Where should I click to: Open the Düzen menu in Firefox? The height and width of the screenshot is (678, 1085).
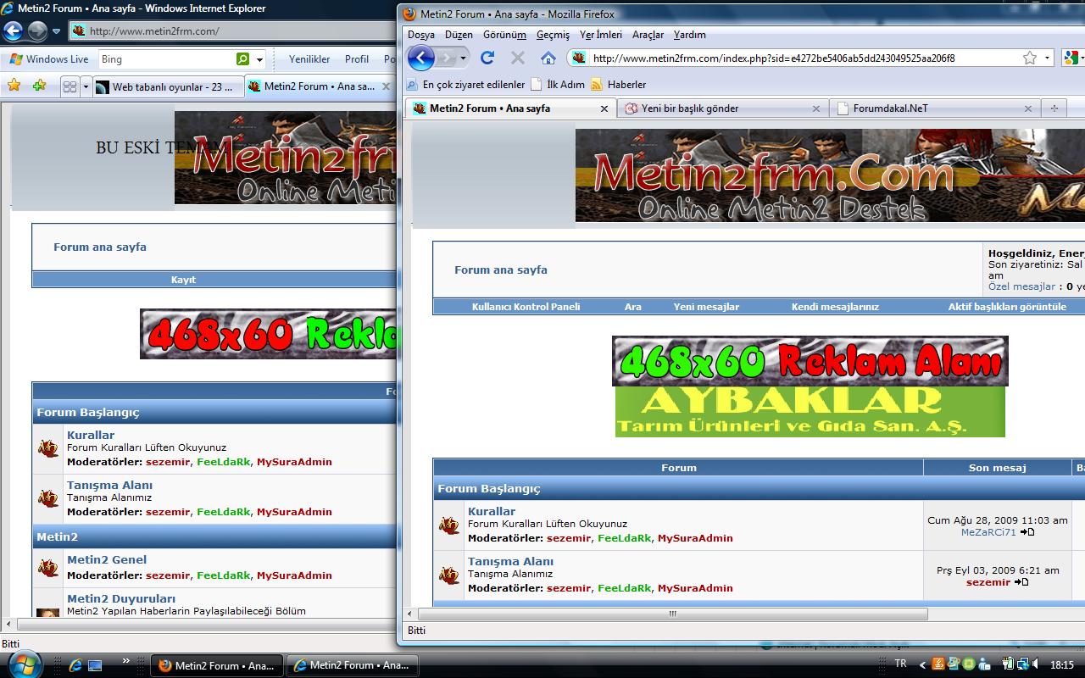459,35
